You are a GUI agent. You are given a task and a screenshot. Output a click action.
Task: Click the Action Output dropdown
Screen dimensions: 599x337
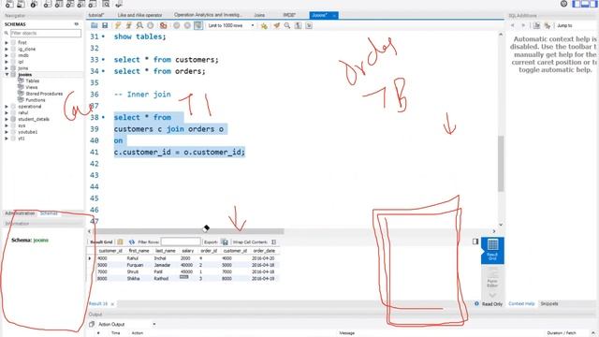127,324
